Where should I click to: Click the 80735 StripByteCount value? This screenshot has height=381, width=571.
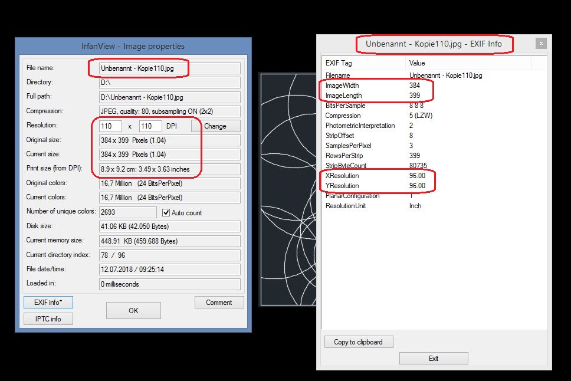click(x=418, y=166)
